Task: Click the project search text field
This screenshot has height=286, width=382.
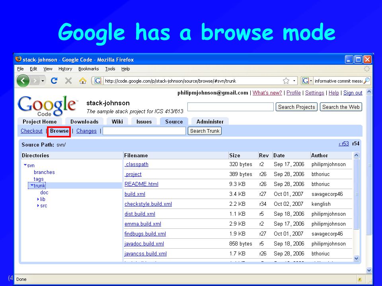Action: (230, 107)
